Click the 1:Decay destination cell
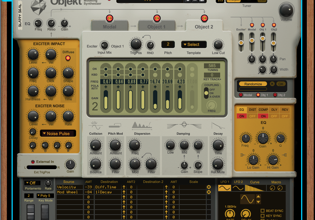 [108, 192]
